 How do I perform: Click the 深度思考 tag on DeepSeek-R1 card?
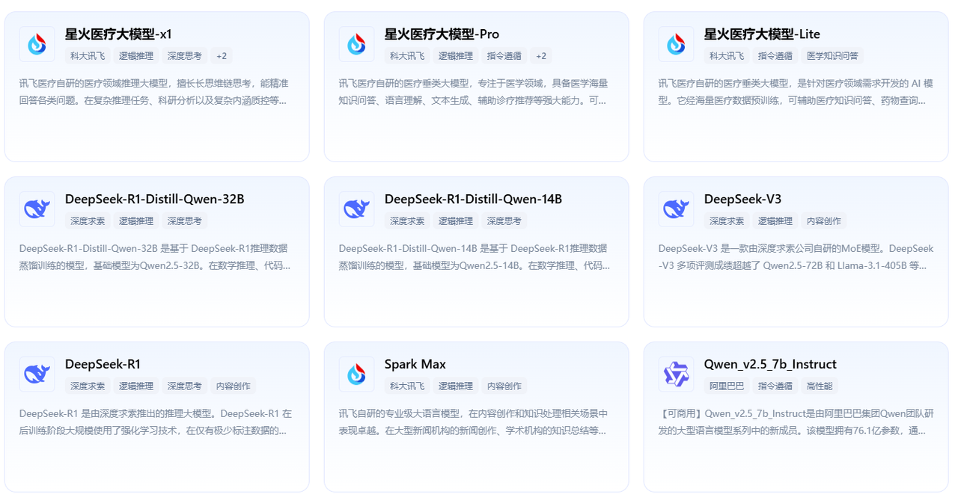185,386
